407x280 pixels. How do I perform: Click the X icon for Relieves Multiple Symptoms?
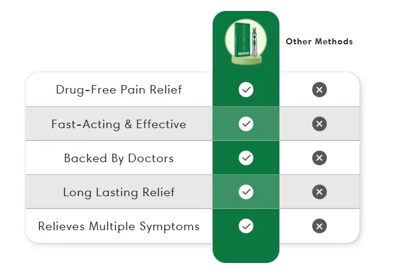click(x=320, y=226)
